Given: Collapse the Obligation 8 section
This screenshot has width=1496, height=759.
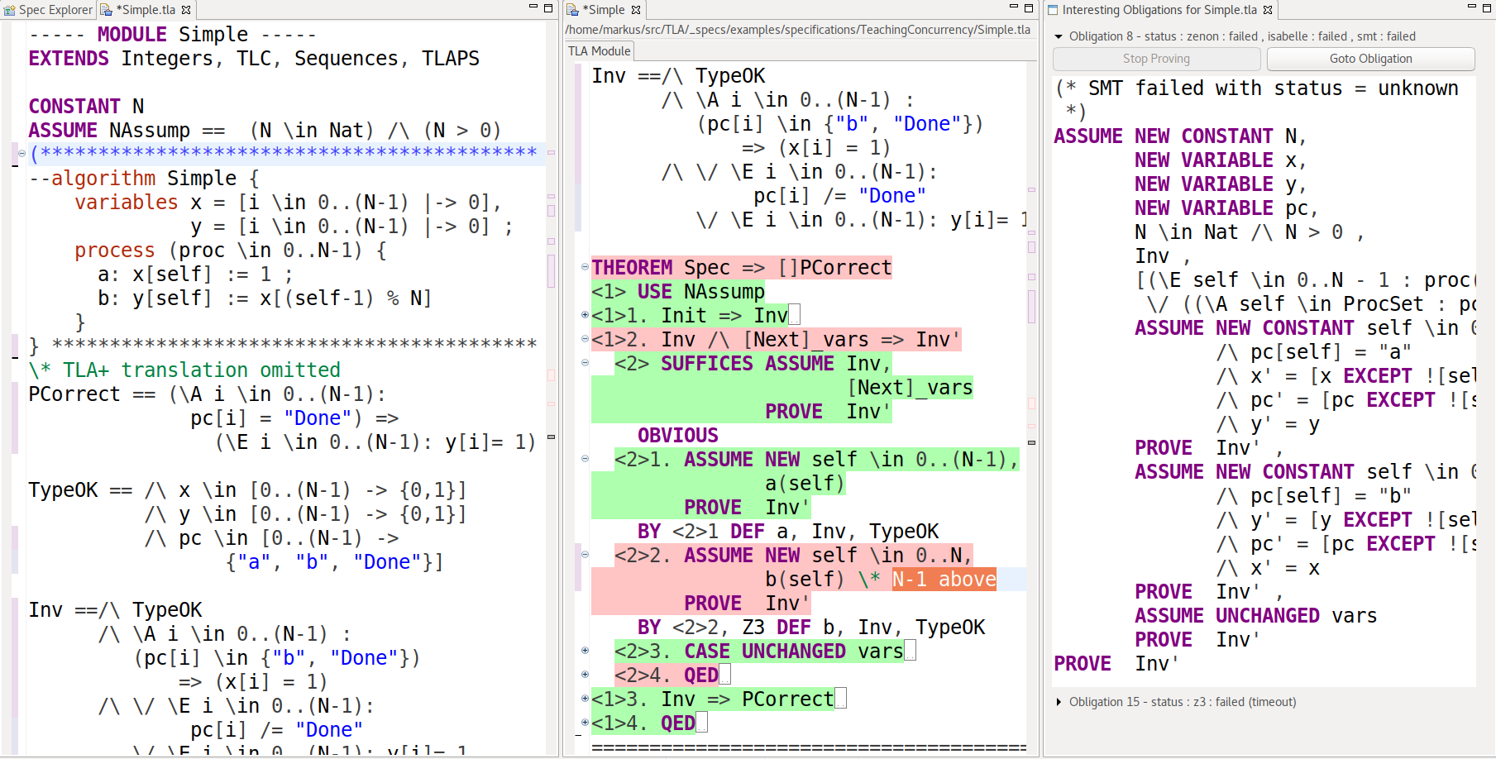Looking at the screenshot, I should [x=1059, y=36].
